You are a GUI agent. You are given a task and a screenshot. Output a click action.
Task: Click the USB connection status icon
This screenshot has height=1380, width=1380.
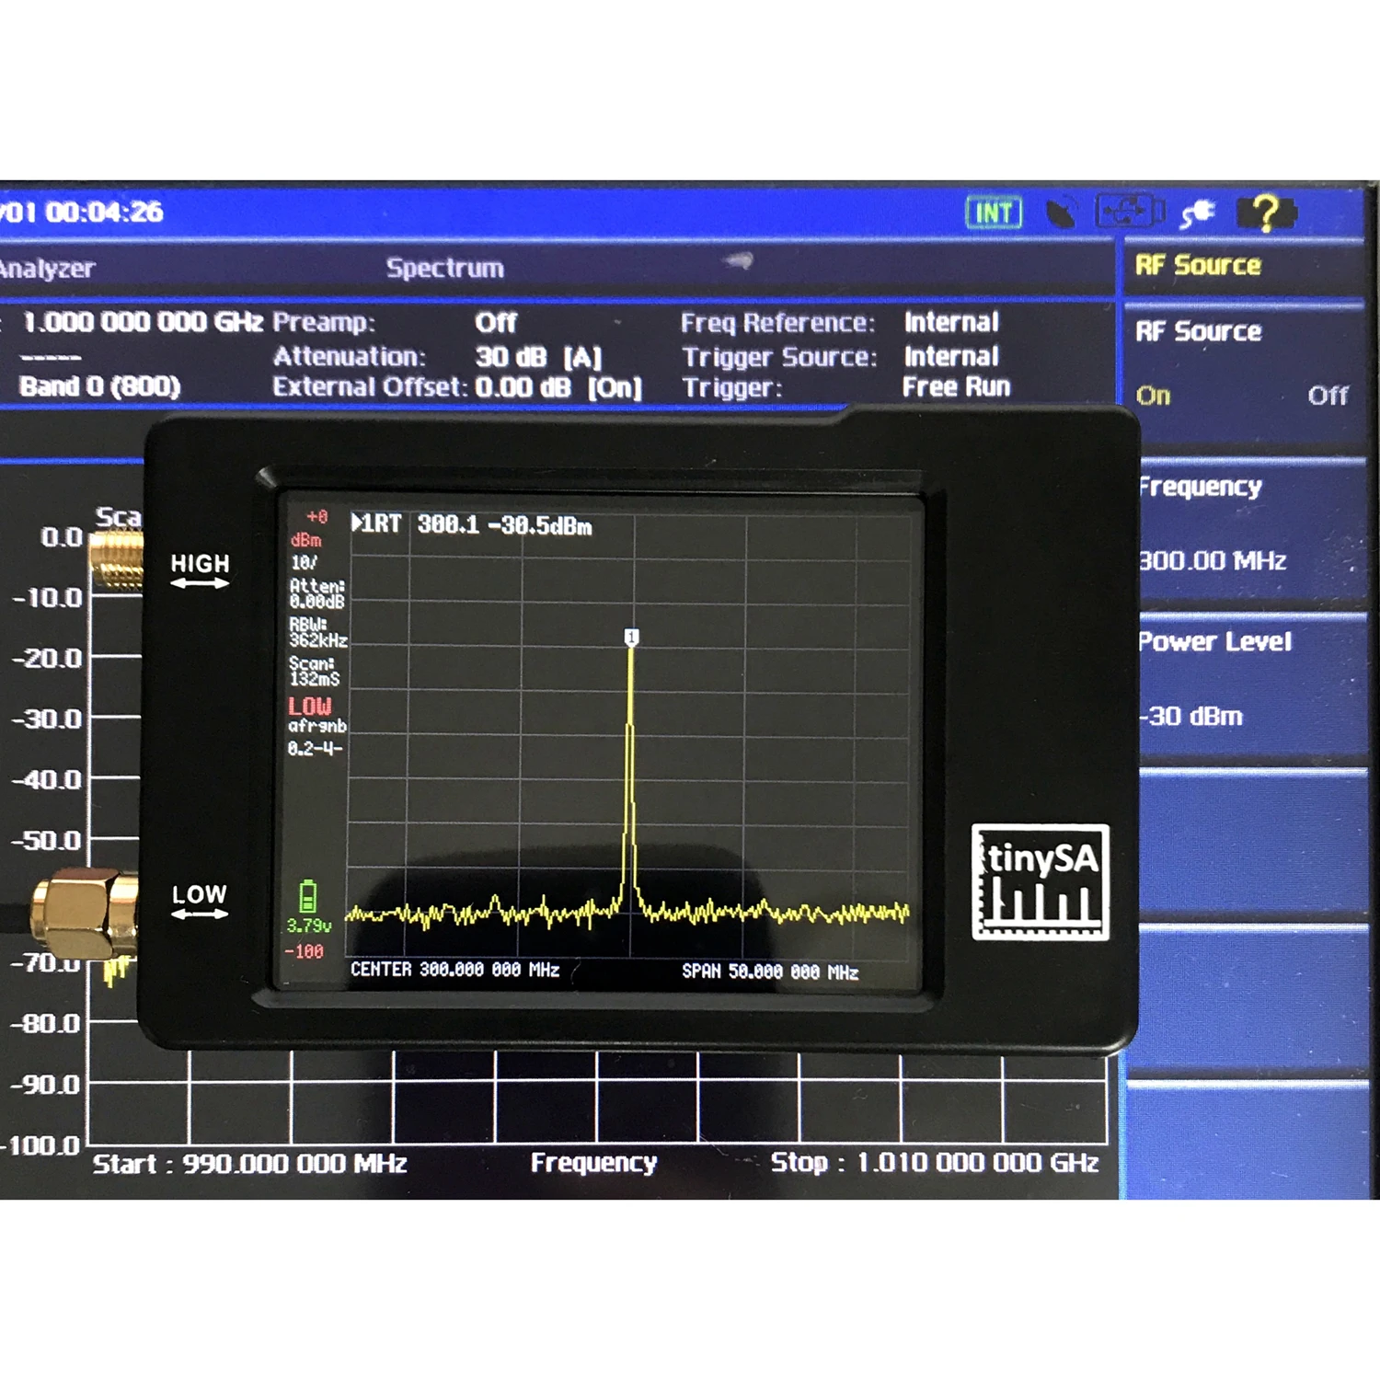[x=1127, y=210]
